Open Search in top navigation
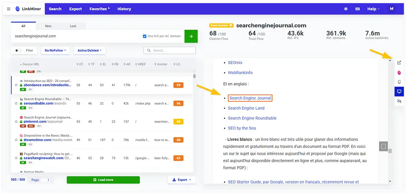 coord(55,9)
